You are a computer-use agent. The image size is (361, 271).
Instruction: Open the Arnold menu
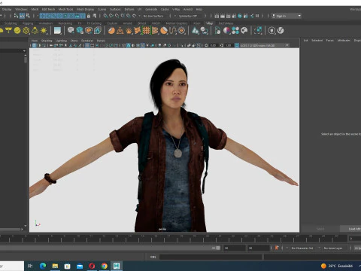click(x=188, y=9)
